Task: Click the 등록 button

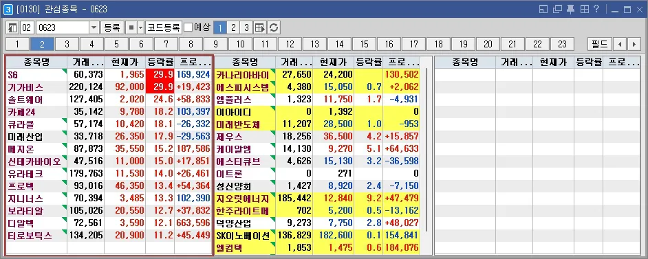Action: coord(112,28)
